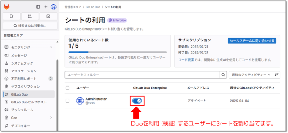The image size is (288, 133).
Task: Open the コード提案 link
Action: click(x=186, y=60)
